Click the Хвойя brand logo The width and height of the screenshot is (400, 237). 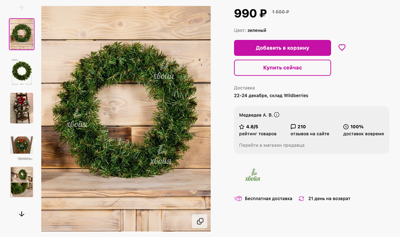252,176
